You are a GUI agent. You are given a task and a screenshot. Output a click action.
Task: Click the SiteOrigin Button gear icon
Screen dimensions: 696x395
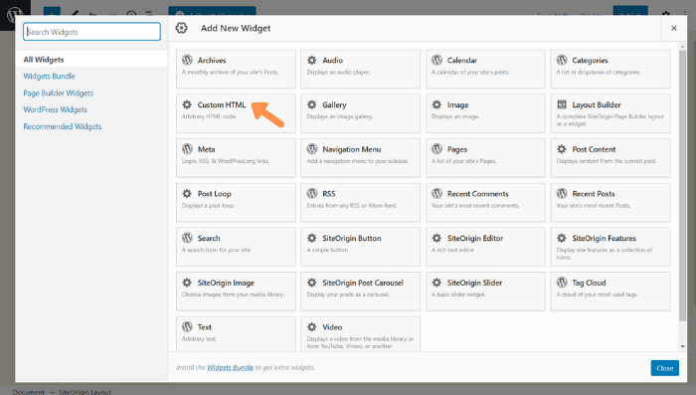click(312, 238)
